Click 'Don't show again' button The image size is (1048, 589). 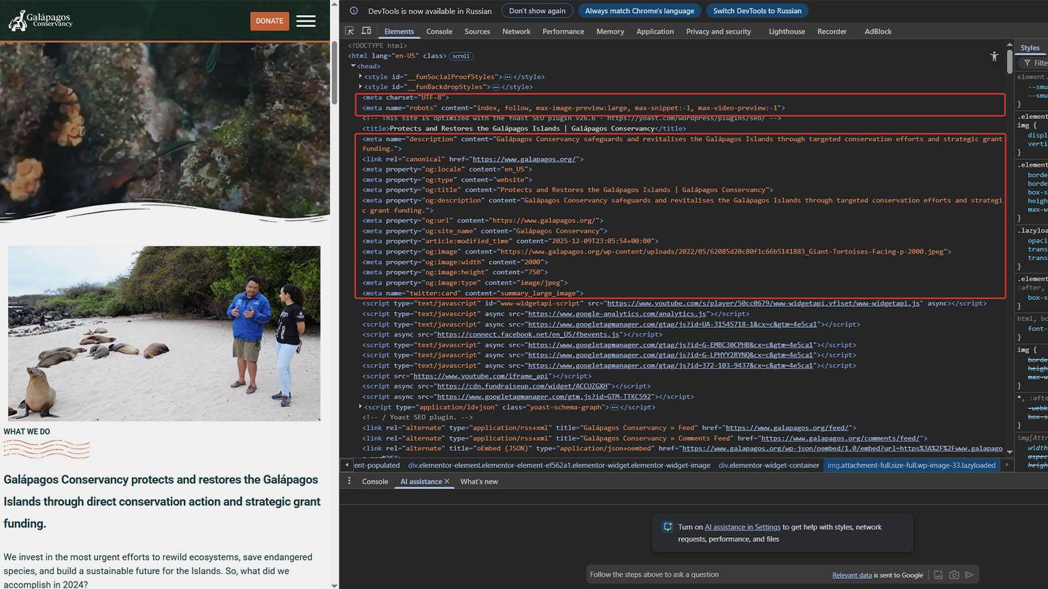point(537,11)
